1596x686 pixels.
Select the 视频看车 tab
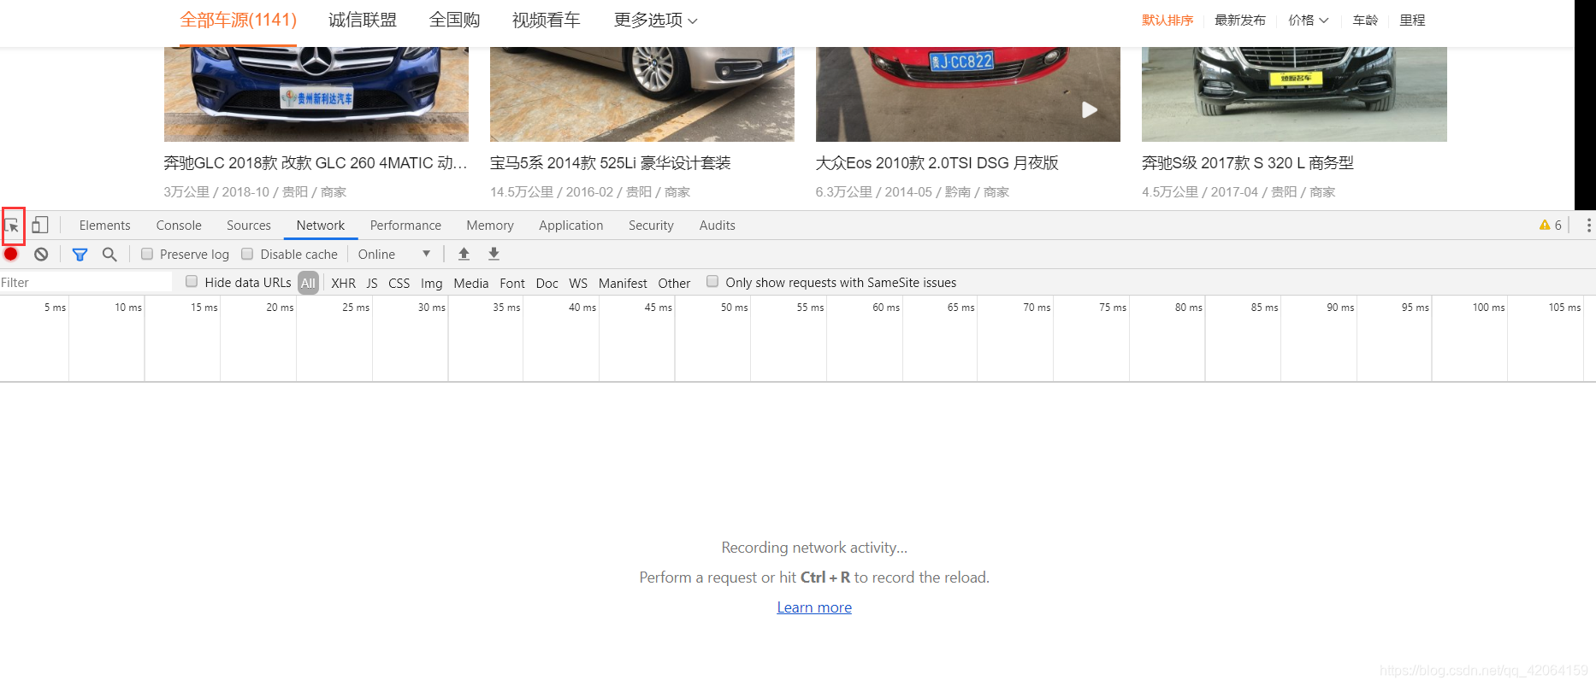click(x=546, y=20)
